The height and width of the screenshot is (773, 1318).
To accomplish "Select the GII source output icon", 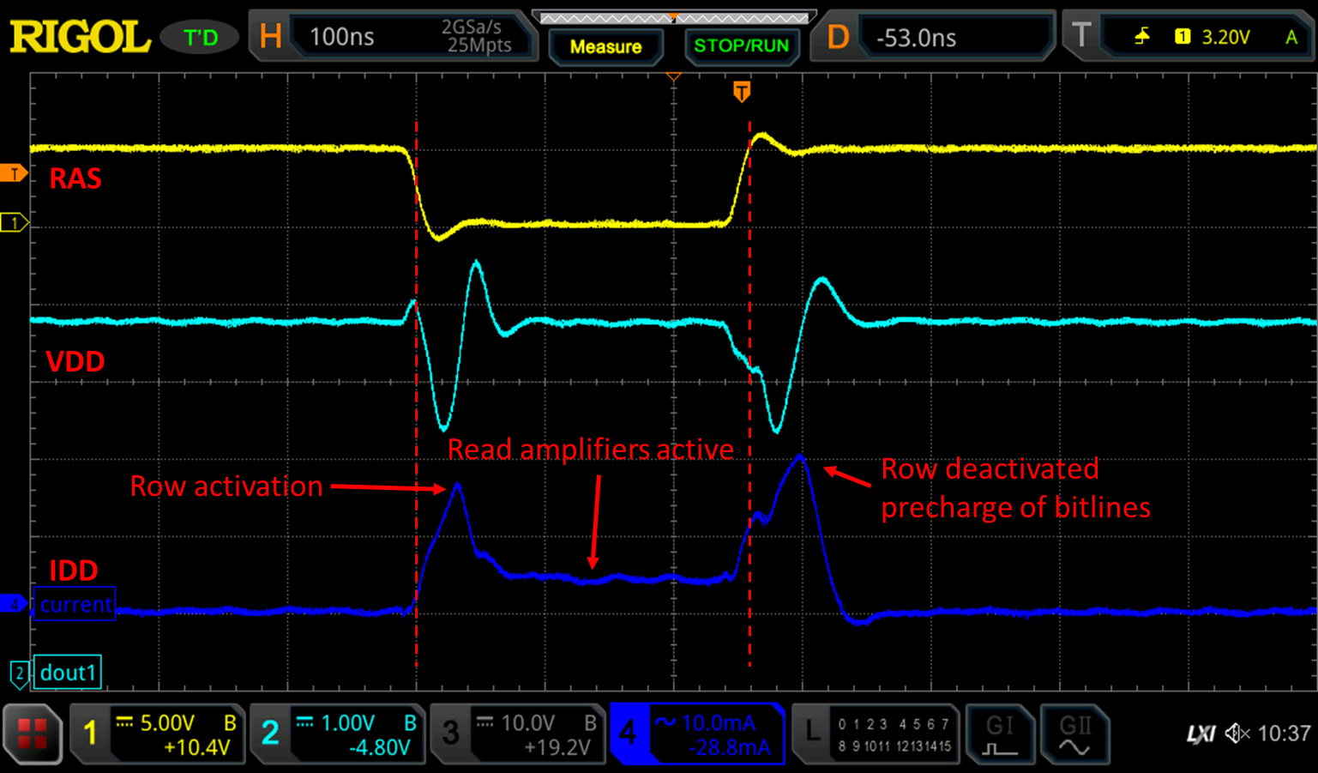I will pyautogui.click(x=1075, y=734).
